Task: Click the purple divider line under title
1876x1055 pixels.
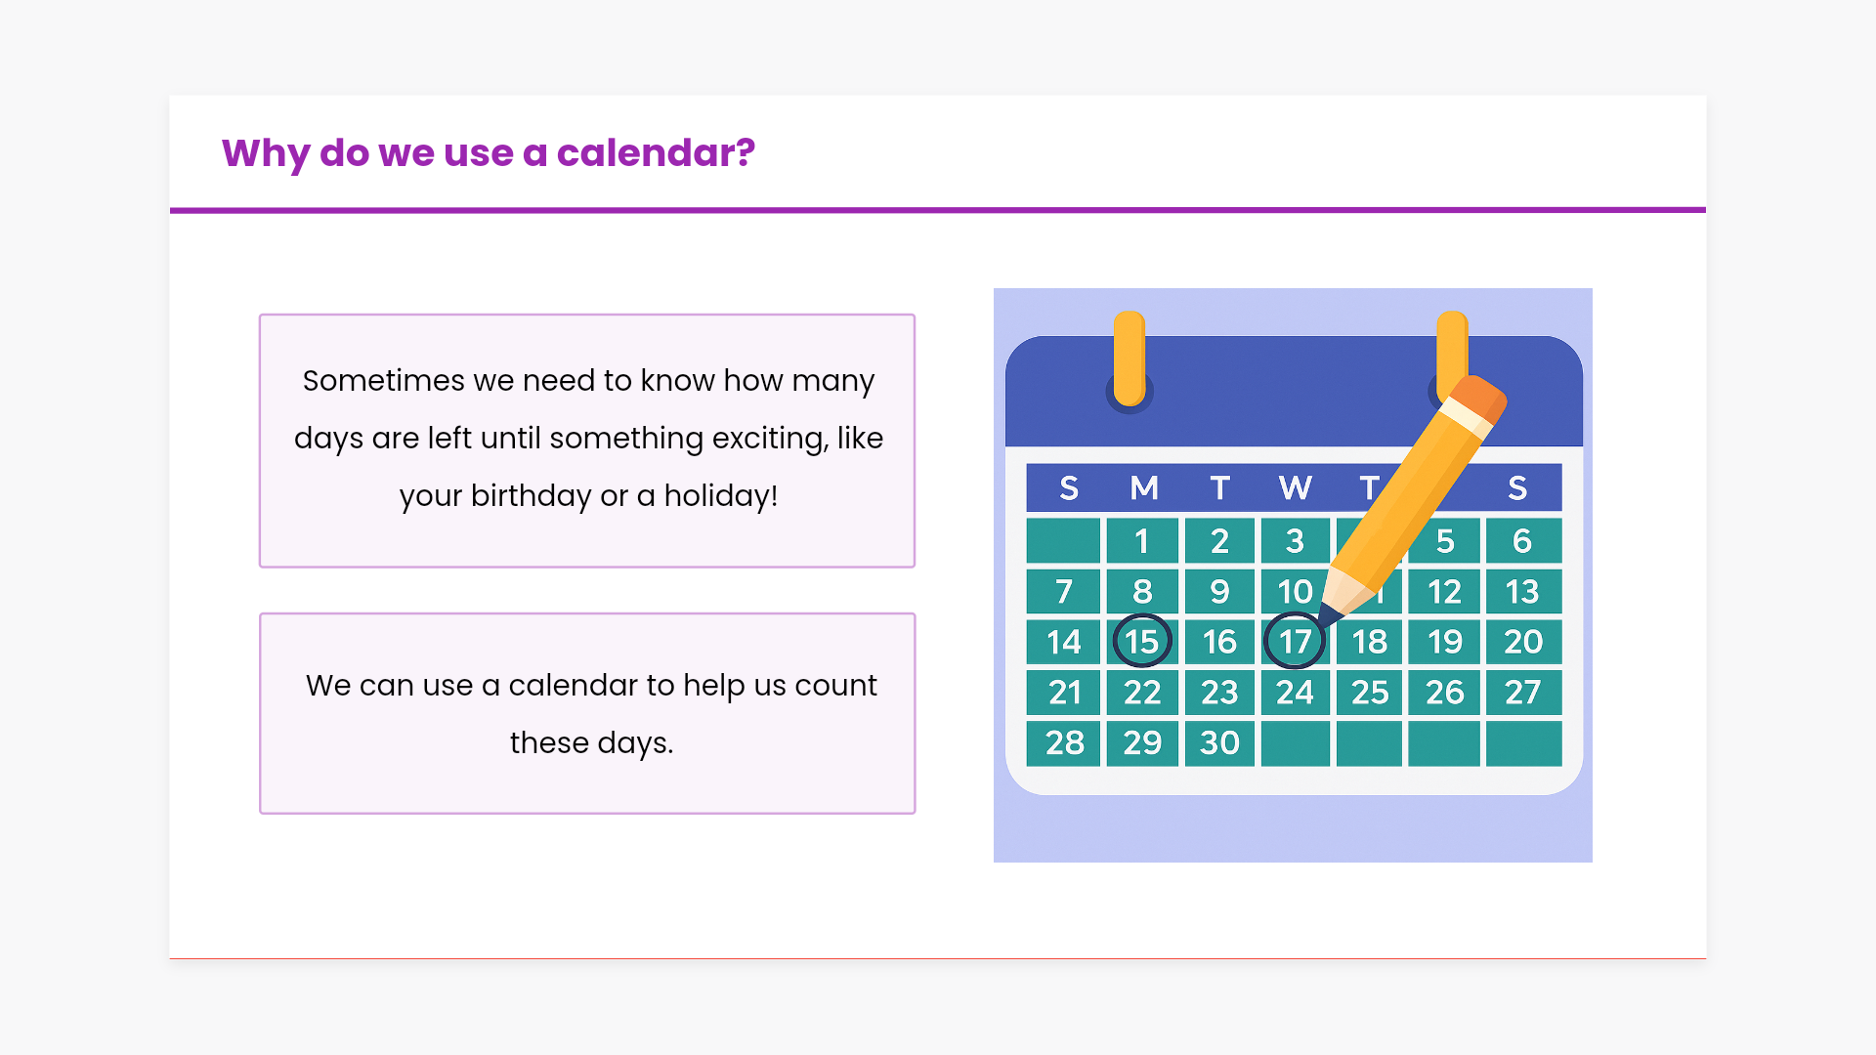Action: tap(938, 209)
